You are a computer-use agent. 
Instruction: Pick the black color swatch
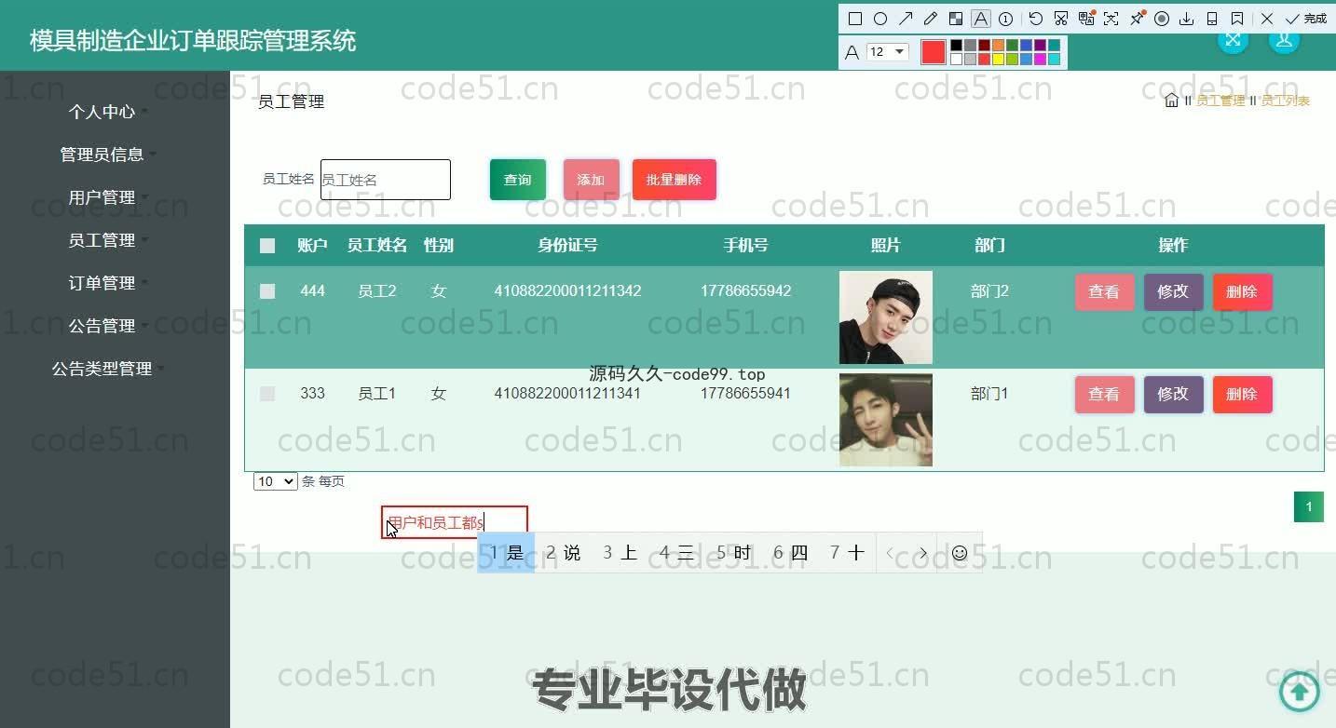tap(956, 45)
